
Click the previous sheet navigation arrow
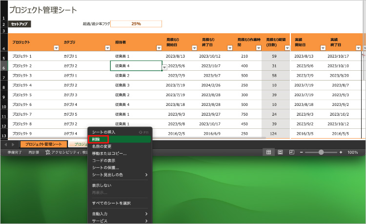pyautogui.click(x=6, y=144)
